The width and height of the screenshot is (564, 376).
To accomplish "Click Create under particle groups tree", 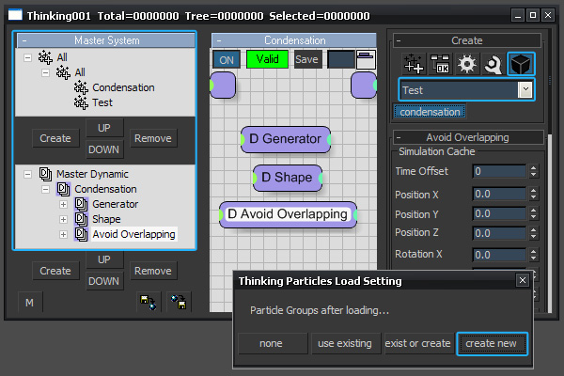I will tap(55, 138).
